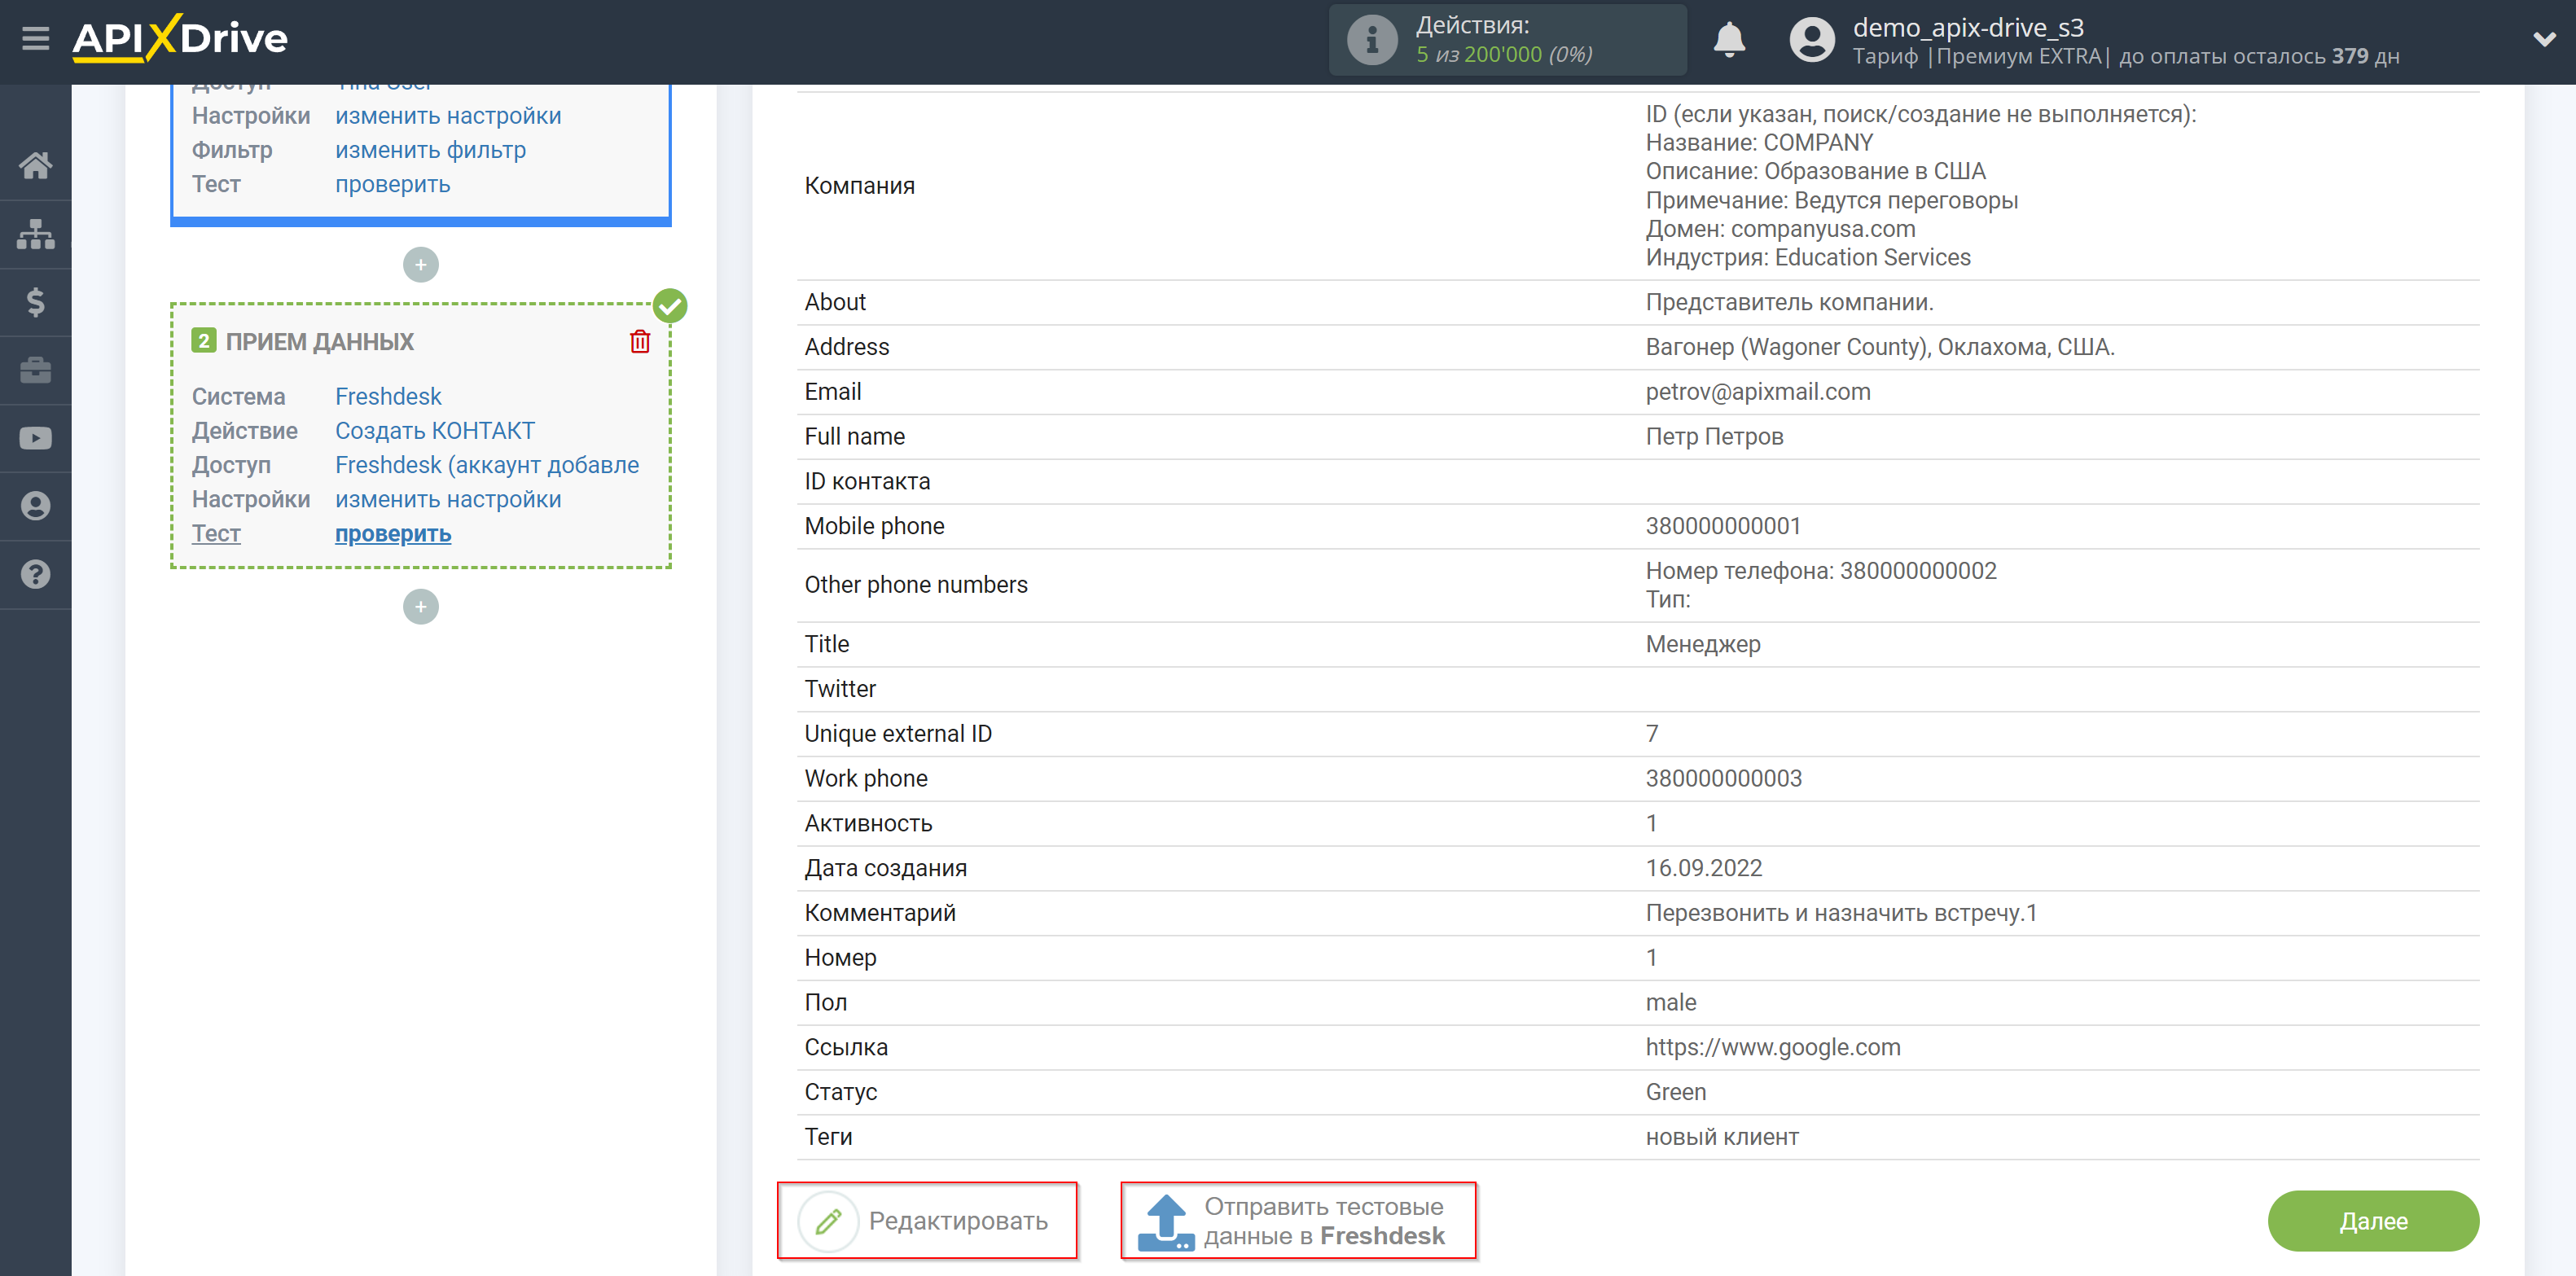Click the 'Unique external ID' label

coord(898,734)
